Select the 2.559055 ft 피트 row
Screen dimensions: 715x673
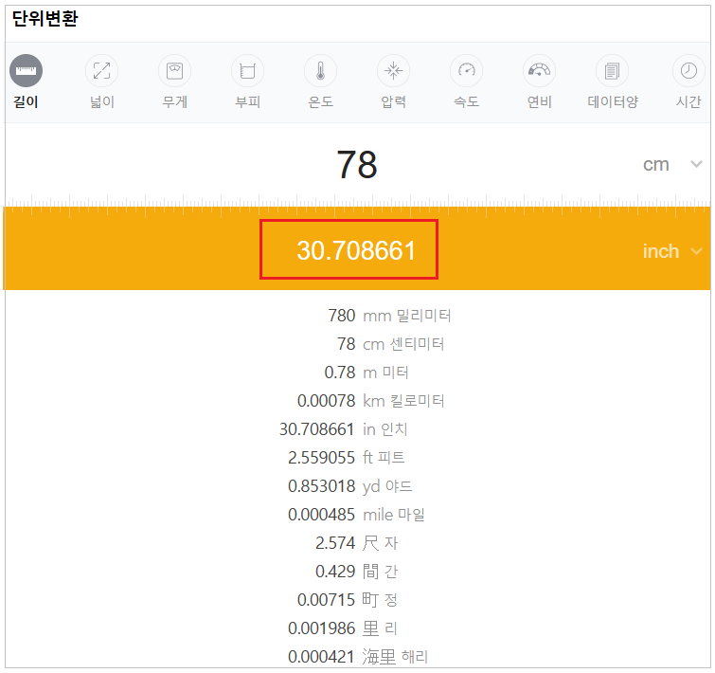(347, 457)
